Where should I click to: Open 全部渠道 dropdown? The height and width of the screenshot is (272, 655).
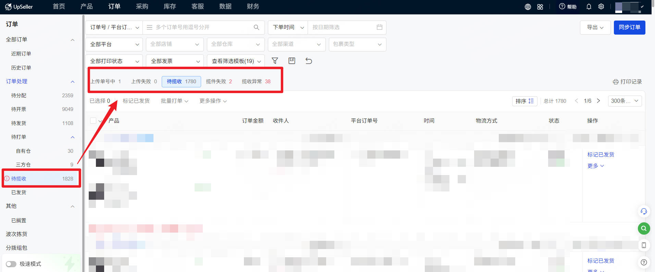click(x=297, y=44)
